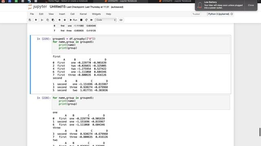Copy selected cells icon
This screenshot has width=261, height=146.
tap(48, 20)
